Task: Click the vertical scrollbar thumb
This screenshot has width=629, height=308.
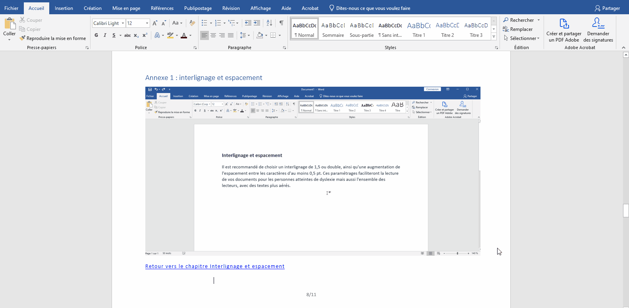Action: pyautogui.click(x=626, y=211)
